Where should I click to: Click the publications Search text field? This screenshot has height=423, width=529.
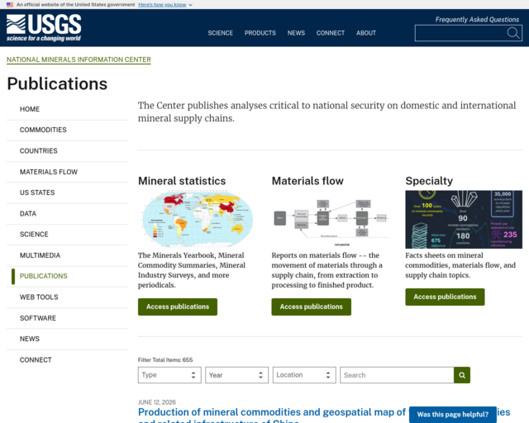coord(397,375)
